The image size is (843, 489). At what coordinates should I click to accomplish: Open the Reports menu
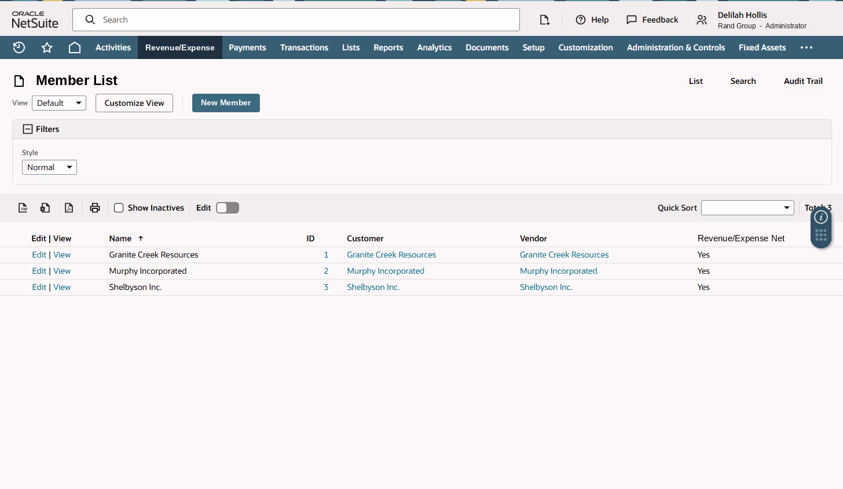(x=388, y=47)
